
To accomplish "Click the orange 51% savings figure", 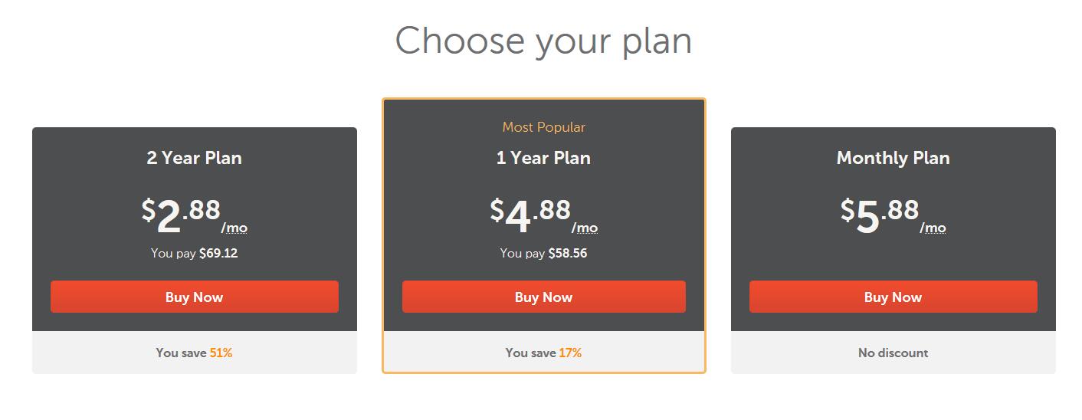I will [x=221, y=353].
